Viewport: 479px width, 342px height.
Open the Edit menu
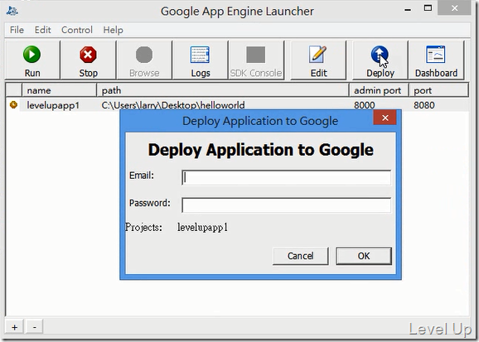click(x=42, y=30)
